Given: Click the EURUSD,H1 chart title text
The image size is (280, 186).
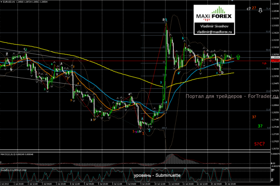Looking at the screenshot, I should click(x=9, y=2).
